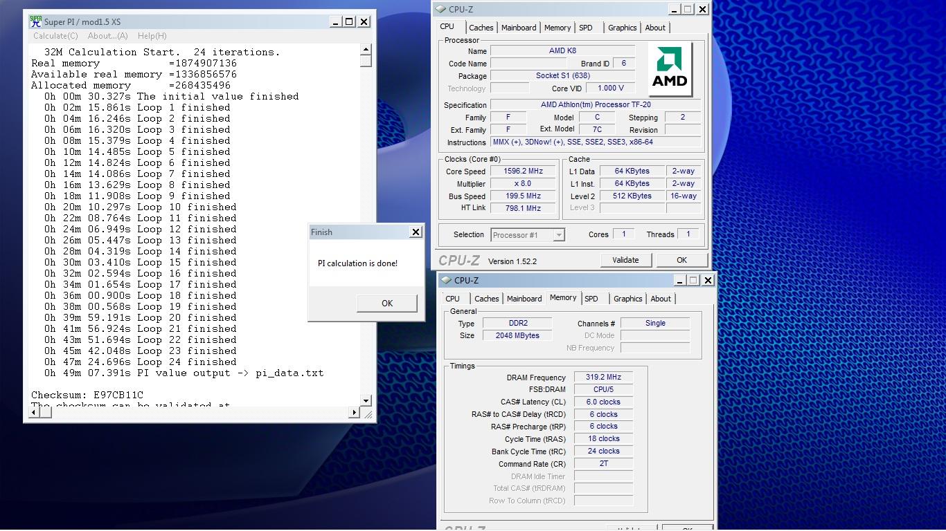This screenshot has height=531, width=946.
Task: Click the memory Type field DDR2
Action: pos(517,324)
